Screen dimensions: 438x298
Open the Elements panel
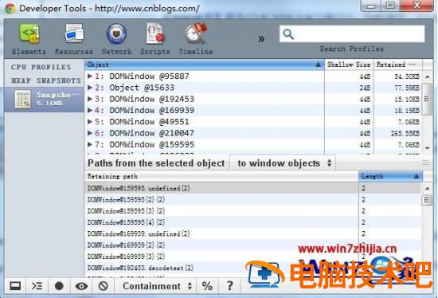[29, 39]
